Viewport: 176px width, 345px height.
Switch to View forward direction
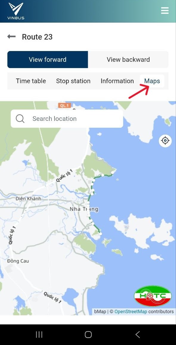tap(48, 60)
